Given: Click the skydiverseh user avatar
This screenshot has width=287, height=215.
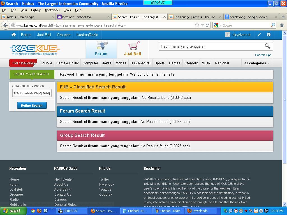Looking at the screenshot, I should [228, 35].
